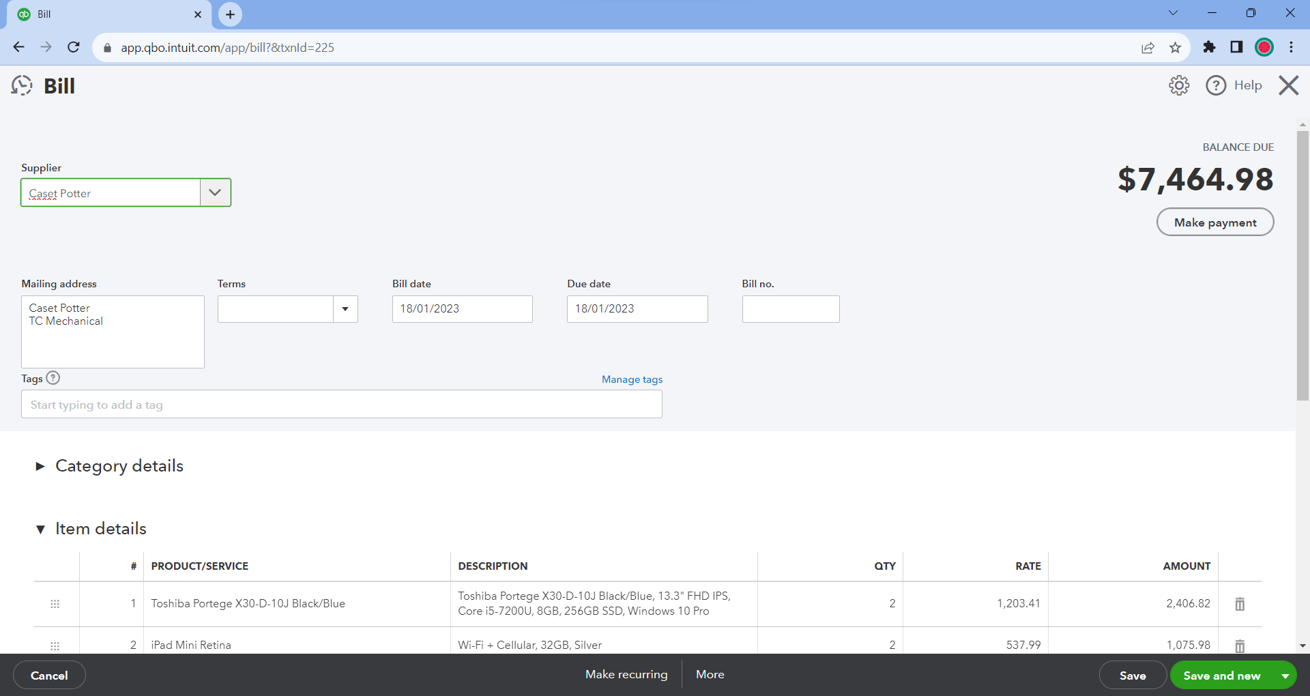This screenshot has width=1310, height=696.
Task: Grab the drag handle for row 1
Action: (x=55, y=604)
